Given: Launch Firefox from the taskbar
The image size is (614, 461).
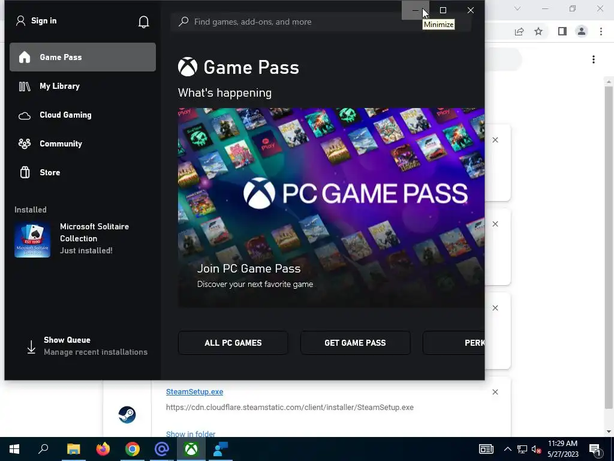Looking at the screenshot, I should 103,449.
